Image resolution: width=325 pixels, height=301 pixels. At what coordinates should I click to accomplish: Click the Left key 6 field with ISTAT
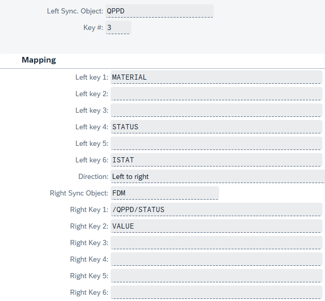pyautogui.click(x=216, y=160)
